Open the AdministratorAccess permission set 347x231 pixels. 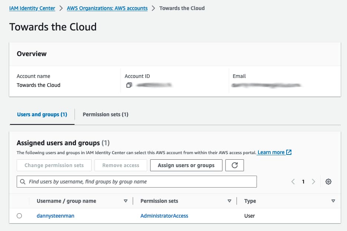coord(164,215)
